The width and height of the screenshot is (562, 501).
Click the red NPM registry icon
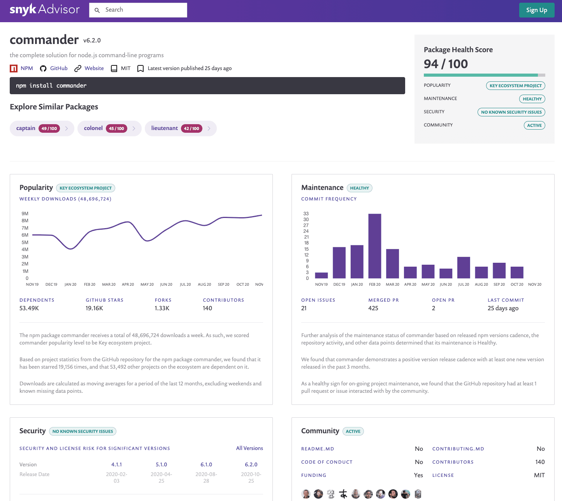13,68
